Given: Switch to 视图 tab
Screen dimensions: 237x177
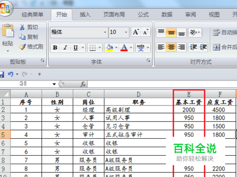Looking at the screenshot, I should [214, 15].
